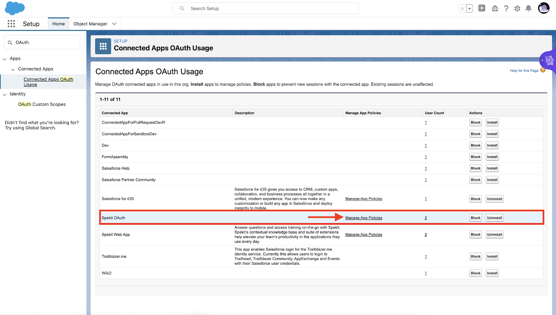Block the Salesforce for iOS app
This screenshot has width=556, height=315.
click(x=475, y=199)
